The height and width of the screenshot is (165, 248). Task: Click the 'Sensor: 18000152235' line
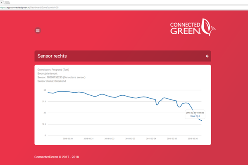coord(61,78)
